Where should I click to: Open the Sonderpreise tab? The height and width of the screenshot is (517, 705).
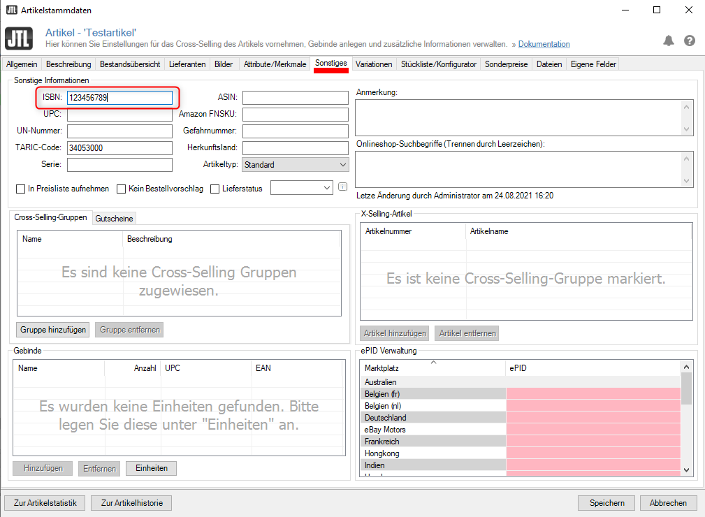tap(507, 64)
